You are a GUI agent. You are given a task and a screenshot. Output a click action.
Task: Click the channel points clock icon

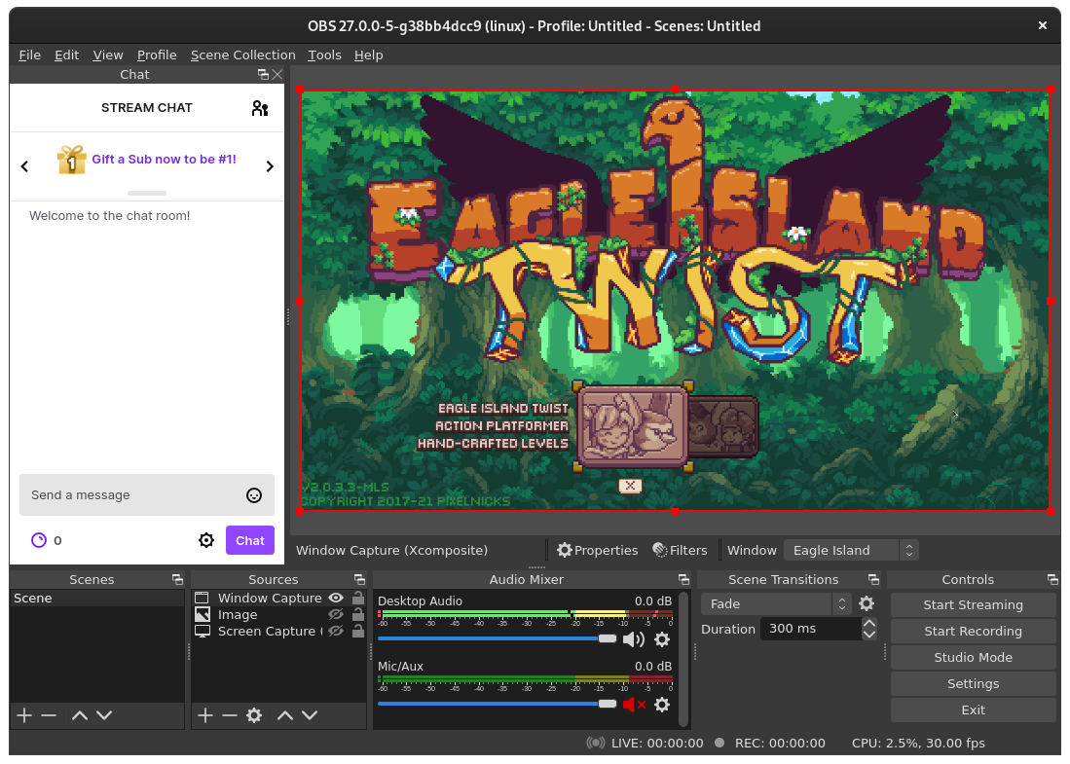coord(39,540)
